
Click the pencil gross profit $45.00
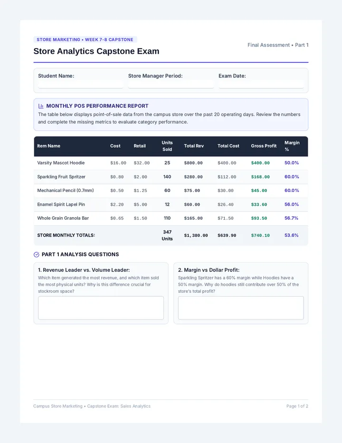pos(259,191)
